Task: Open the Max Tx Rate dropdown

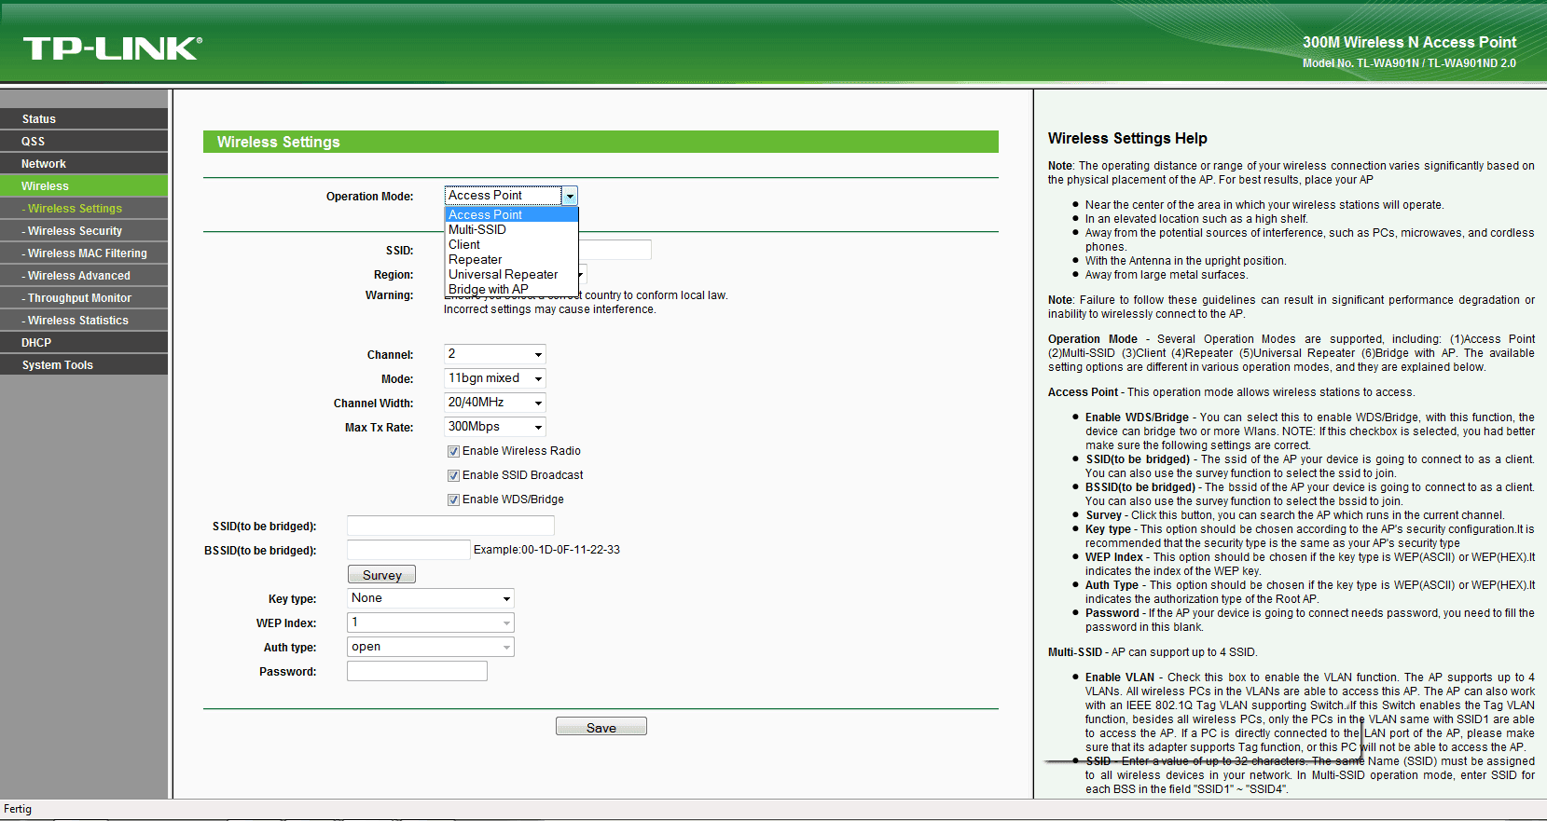Action: point(495,427)
